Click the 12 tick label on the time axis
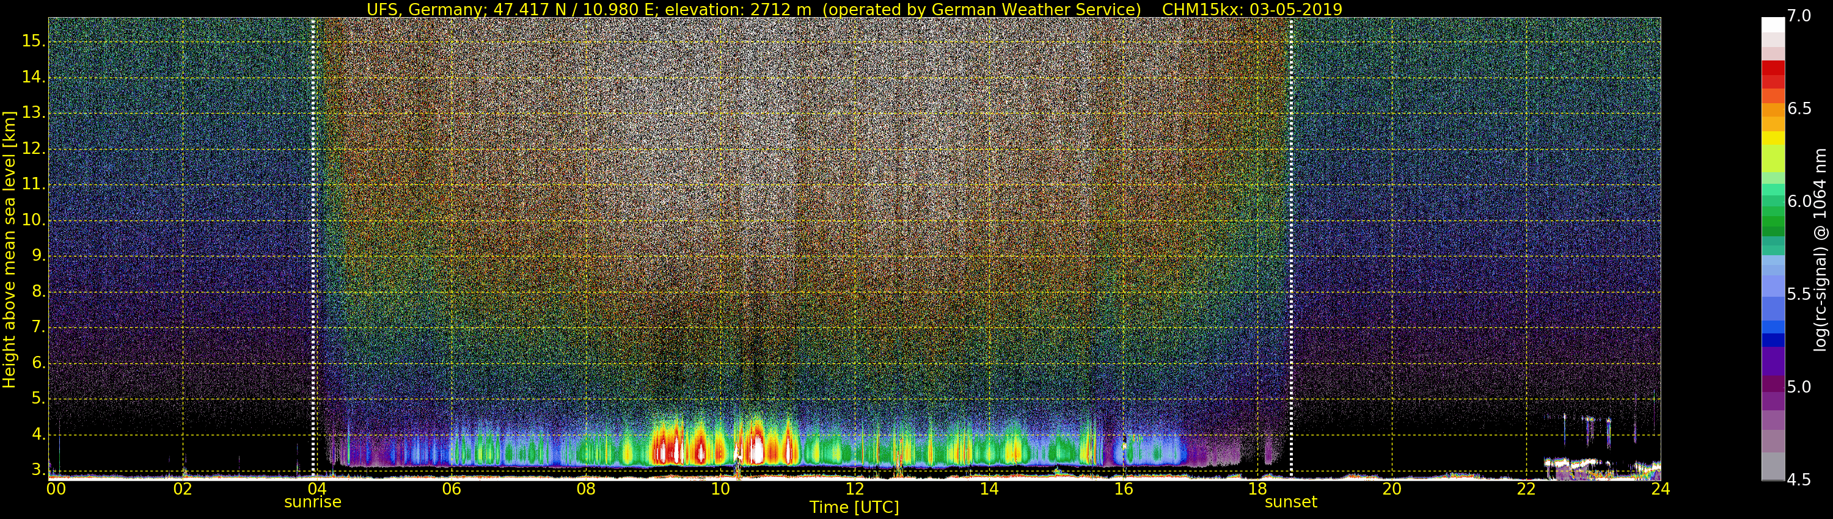Viewport: 1833px width, 519px height. point(855,488)
